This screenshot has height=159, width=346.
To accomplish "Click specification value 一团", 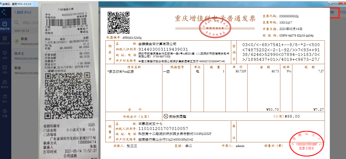I will click(166, 71).
